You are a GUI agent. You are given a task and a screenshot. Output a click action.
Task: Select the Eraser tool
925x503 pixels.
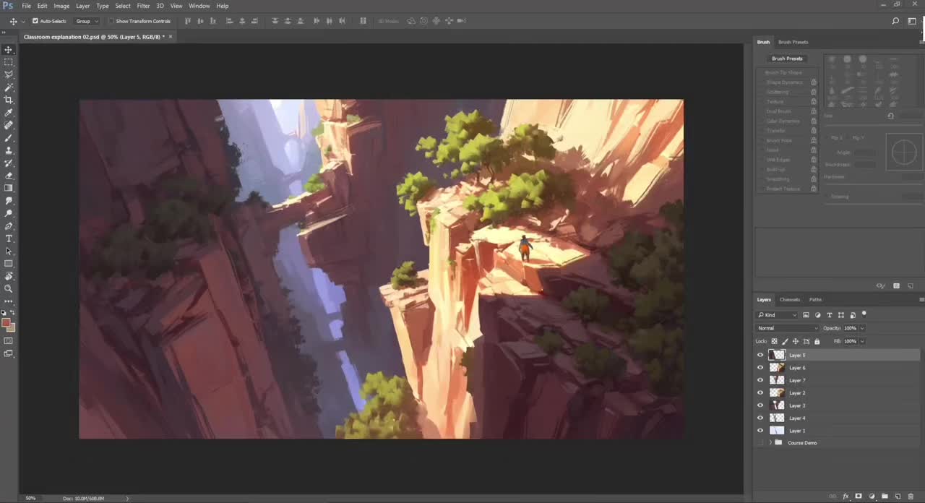click(x=9, y=176)
